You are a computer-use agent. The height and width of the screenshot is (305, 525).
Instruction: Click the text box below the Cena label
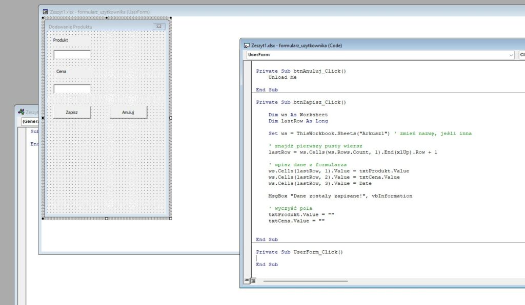72,89
